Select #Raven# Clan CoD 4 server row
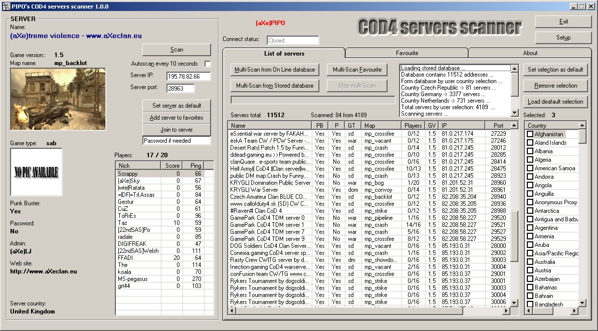Viewport: 598px width, 331px height. coord(369,211)
